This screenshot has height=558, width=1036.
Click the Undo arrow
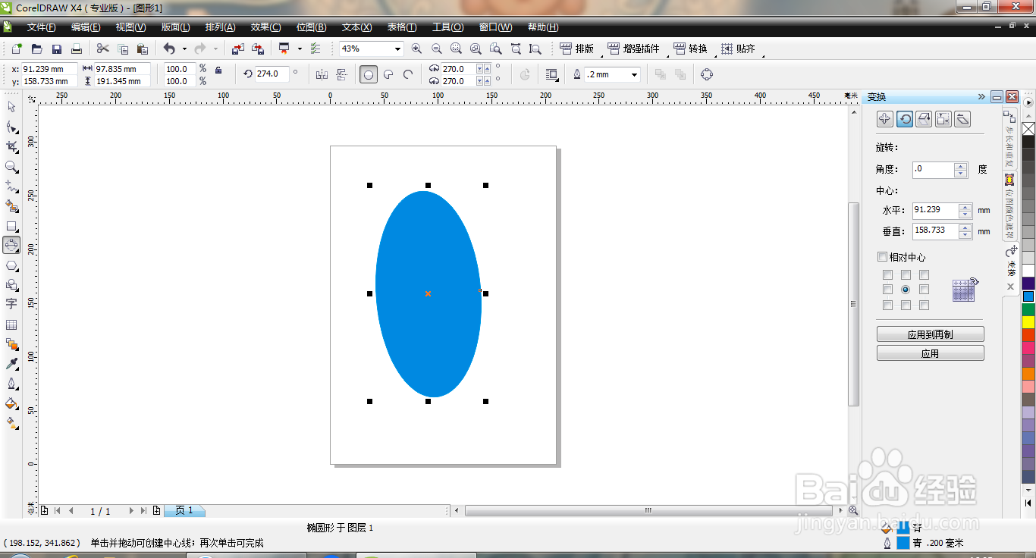coord(169,49)
